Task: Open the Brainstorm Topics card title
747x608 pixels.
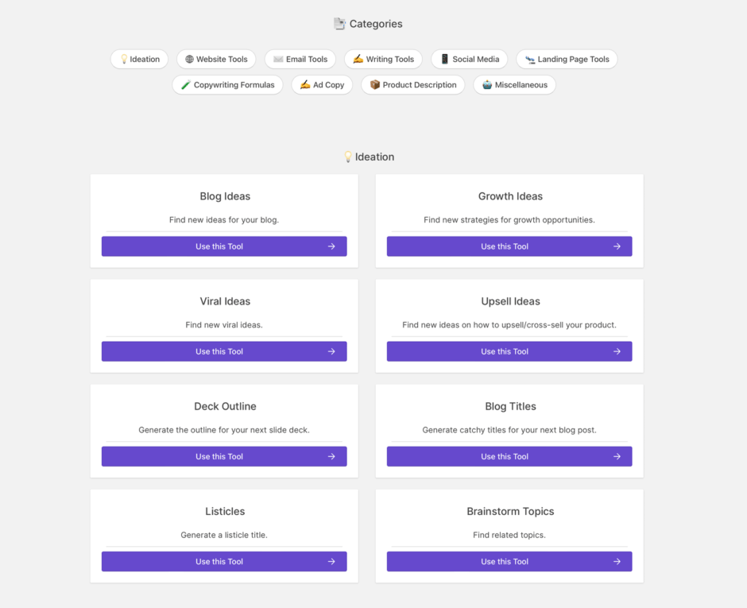Action: coord(510,511)
